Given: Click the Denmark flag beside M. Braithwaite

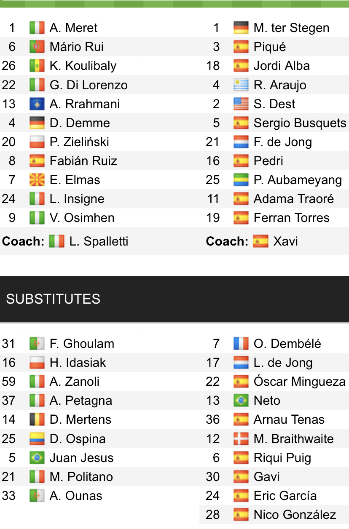Looking at the screenshot, I should (x=241, y=439).
